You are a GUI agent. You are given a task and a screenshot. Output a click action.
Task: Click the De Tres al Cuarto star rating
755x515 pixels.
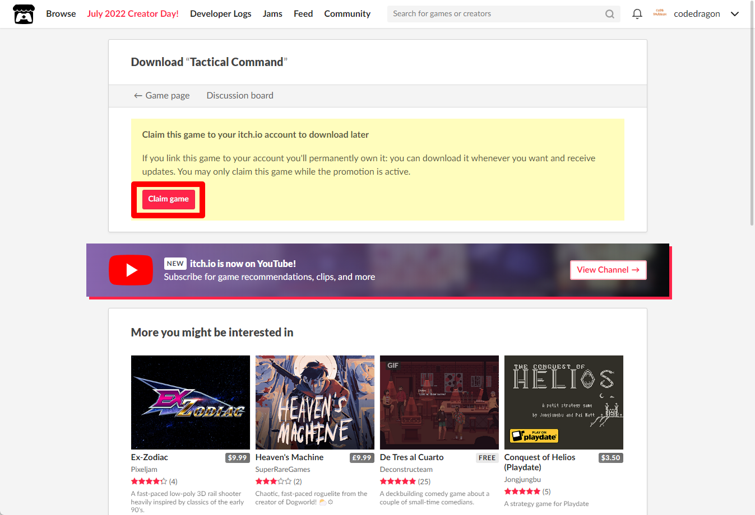click(x=398, y=481)
